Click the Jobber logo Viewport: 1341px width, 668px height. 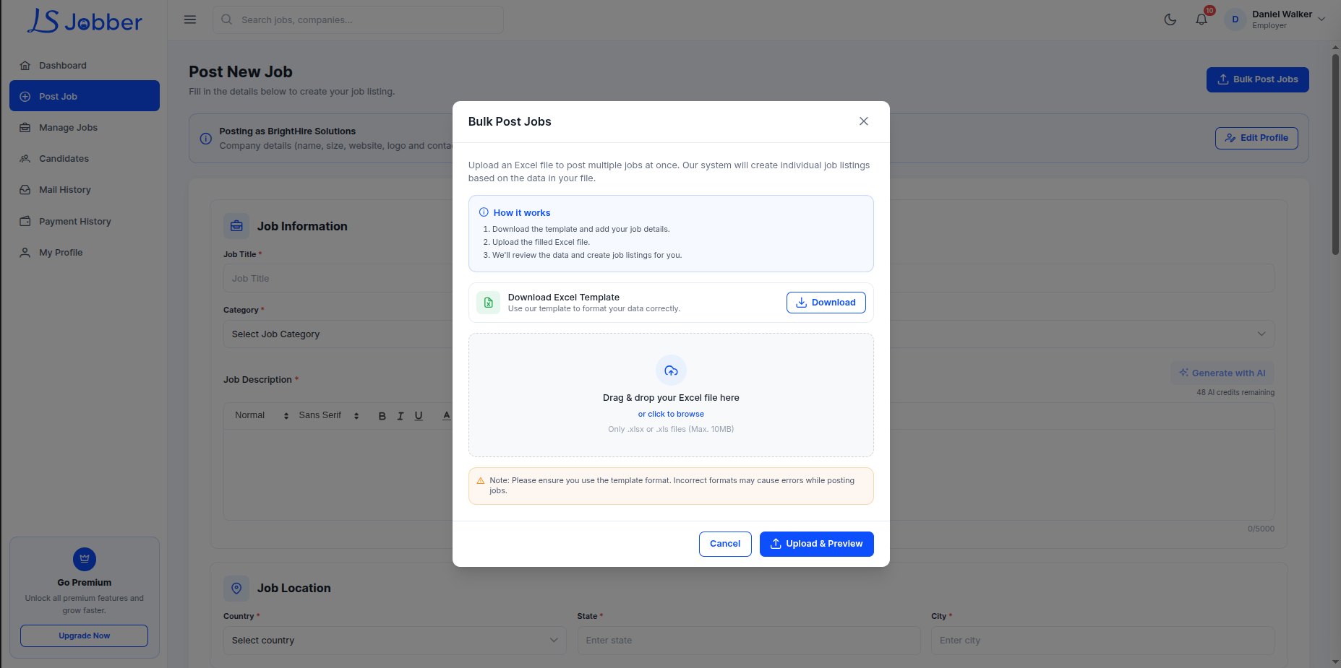click(85, 21)
